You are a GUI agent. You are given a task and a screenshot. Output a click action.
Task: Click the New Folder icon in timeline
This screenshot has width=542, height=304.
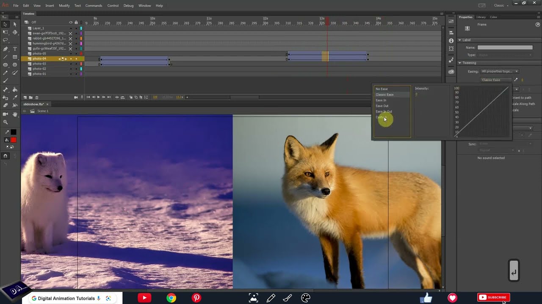click(31, 98)
